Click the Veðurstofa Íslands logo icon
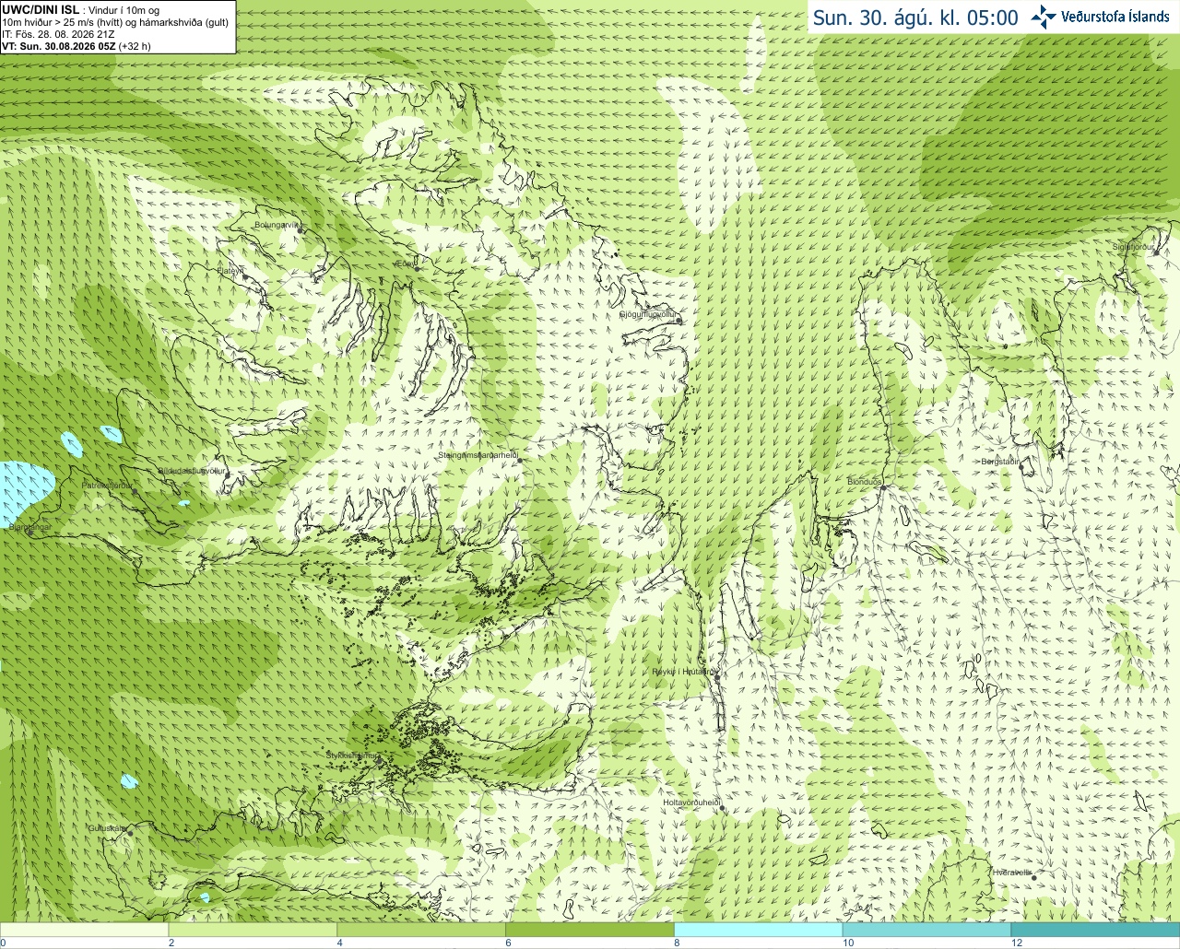The width and height of the screenshot is (1180, 949). [x=1044, y=17]
